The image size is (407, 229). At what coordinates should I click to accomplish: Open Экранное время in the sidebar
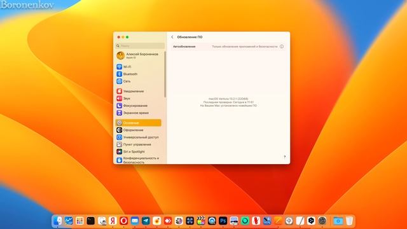(139, 113)
